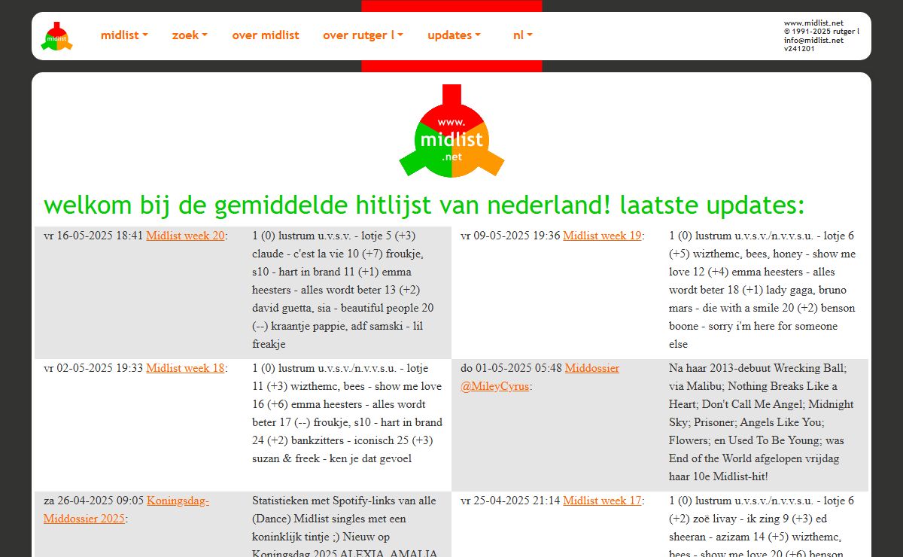Open the nl language dropdown
This screenshot has height=557, width=903.
pyautogui.click(x=523, y=35)
